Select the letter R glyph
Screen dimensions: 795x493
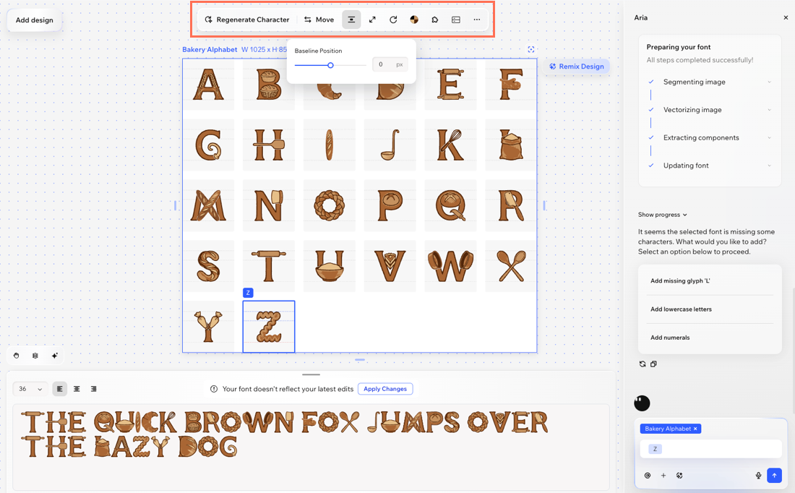pos(510,205)
